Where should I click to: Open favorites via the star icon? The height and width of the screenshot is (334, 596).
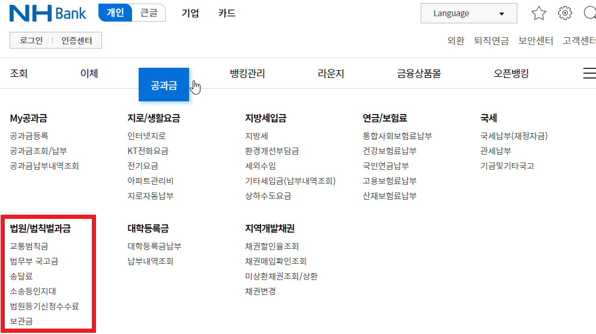click(x=538, y=13)
